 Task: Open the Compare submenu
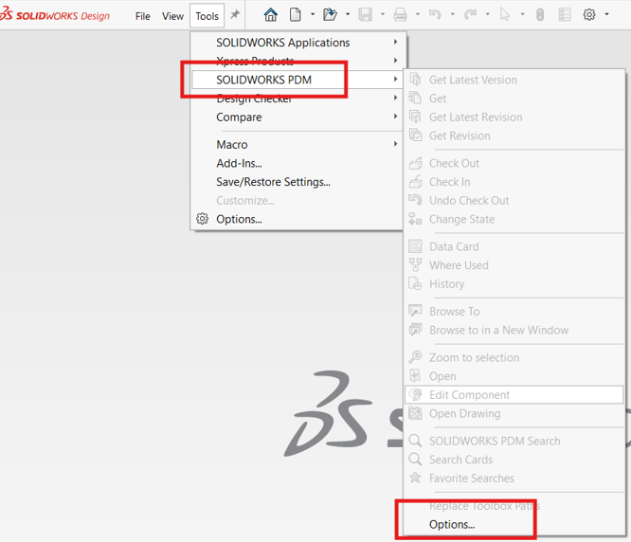click(x=297, y=117)
